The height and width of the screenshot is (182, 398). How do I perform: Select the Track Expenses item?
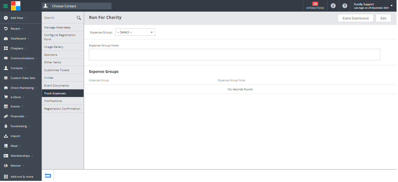(x=63, y=93)
